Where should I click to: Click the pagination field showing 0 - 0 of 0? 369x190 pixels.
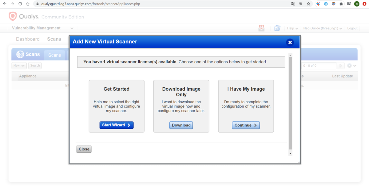coord(319,66)
